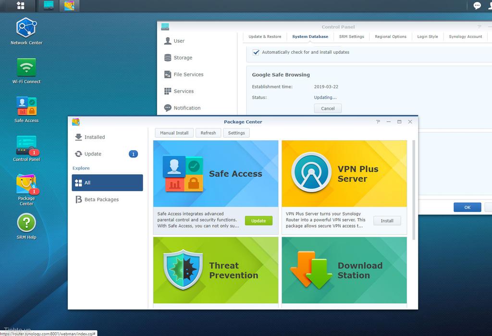Switch to Synology Account tab
492x336 pixels.
465,36
